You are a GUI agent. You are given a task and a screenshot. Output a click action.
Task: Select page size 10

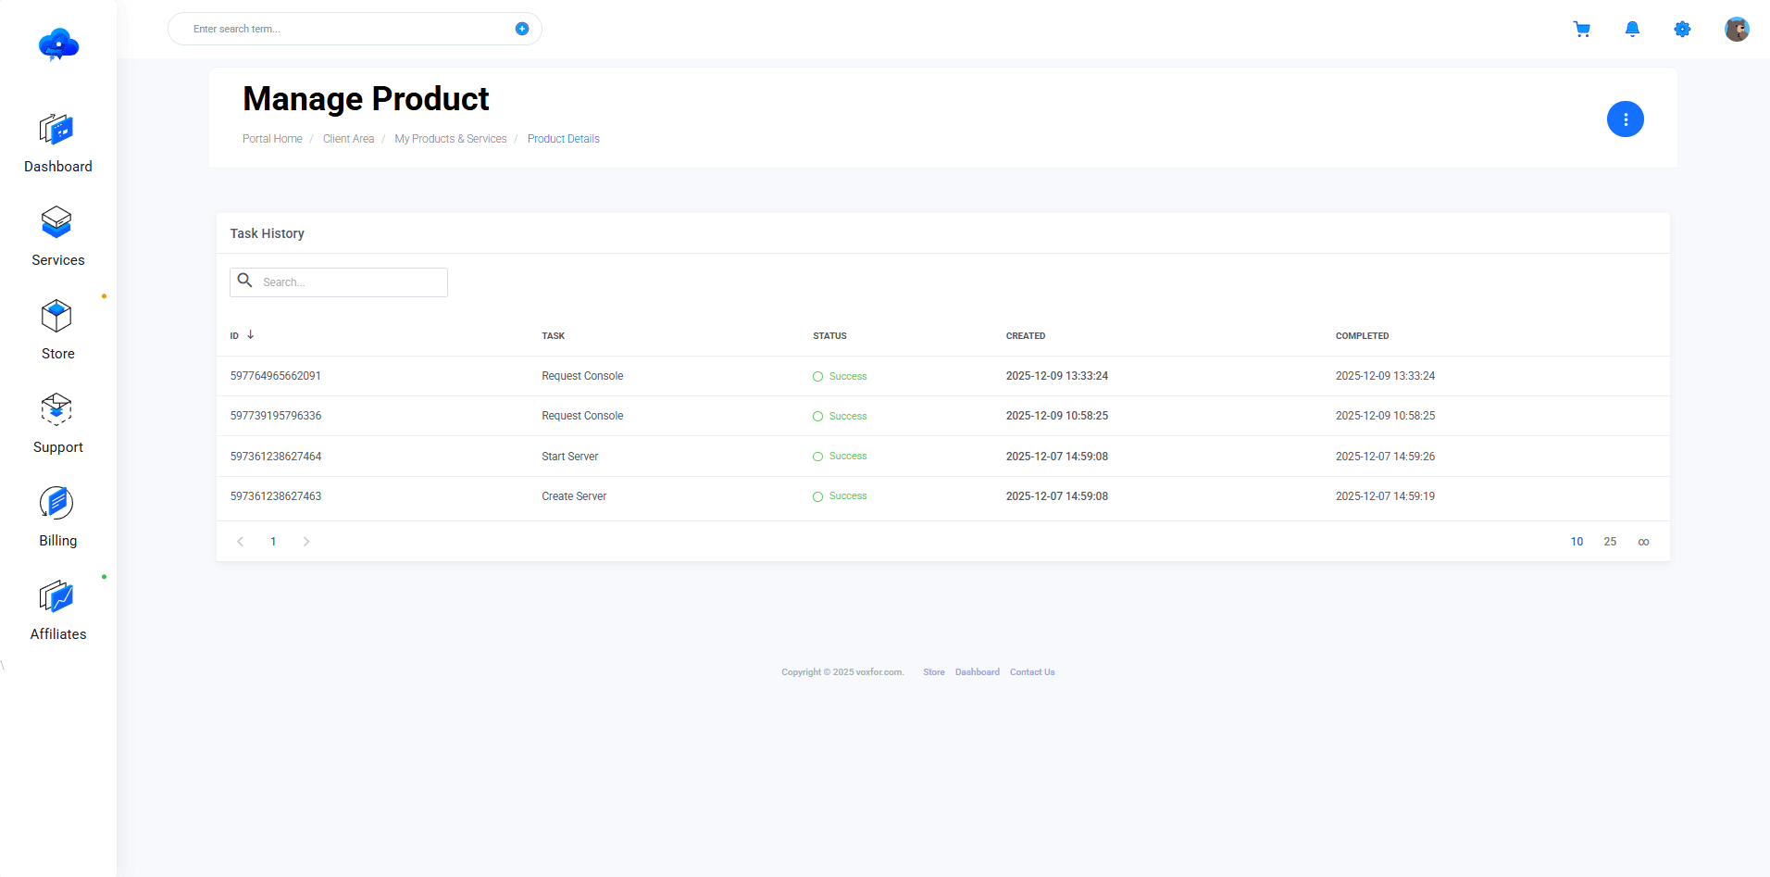[x=1577, y=541]
